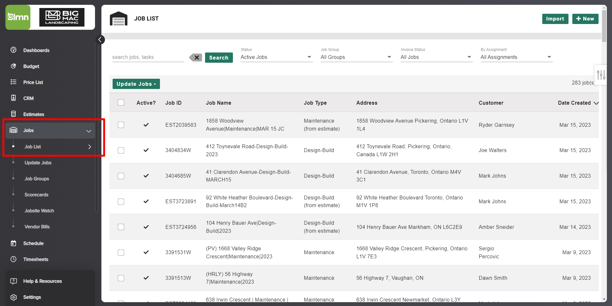Collapse the Jobs menu chevron
The image size is (612, 306).
89,131
